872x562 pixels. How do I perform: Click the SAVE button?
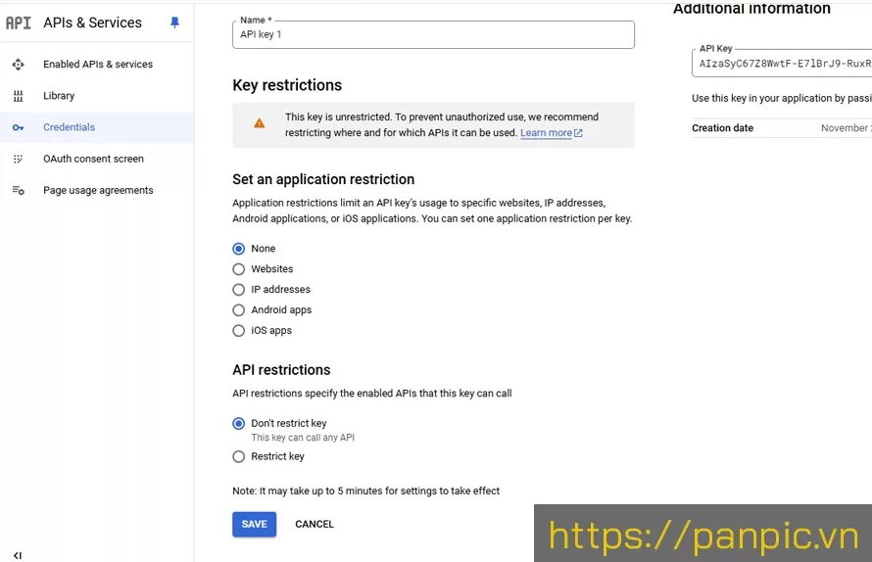coord(254,524)
